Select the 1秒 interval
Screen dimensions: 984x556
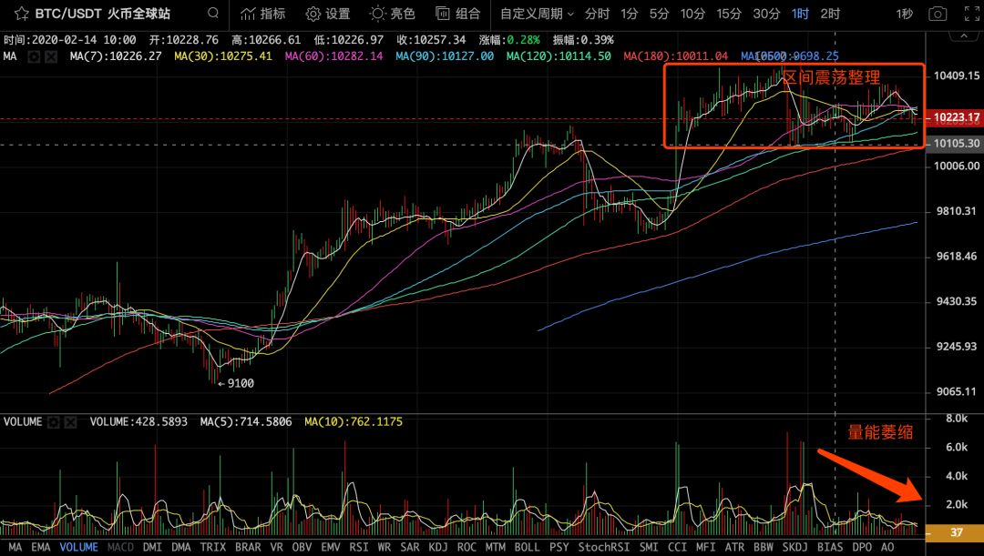[x=905, y=13]
